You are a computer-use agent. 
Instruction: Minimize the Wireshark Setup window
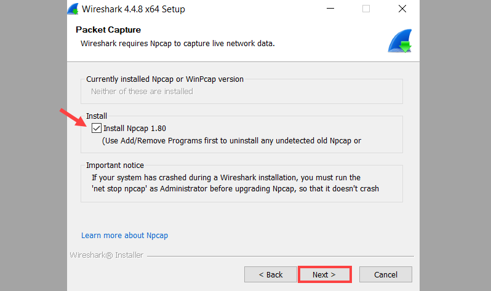click(x=330, y=9)
